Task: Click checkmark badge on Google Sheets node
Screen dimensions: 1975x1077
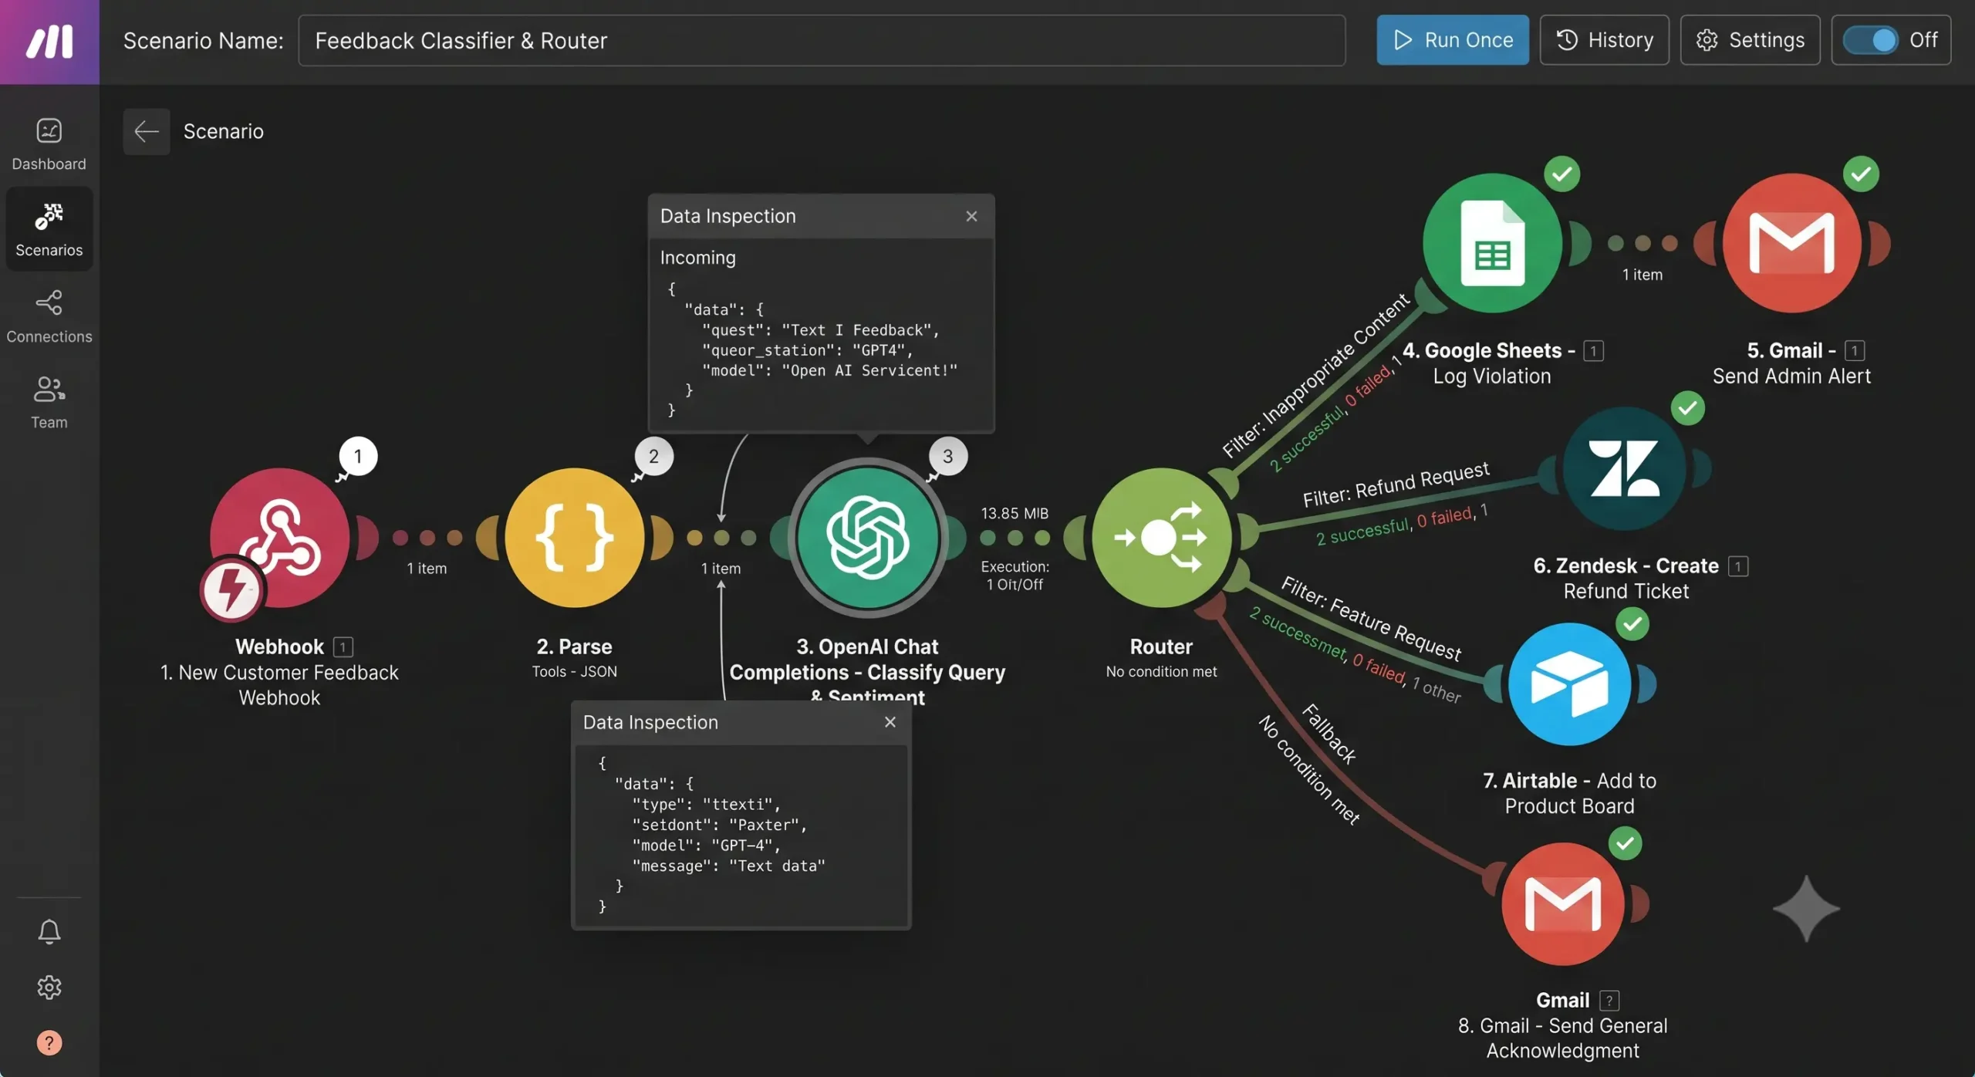Action: point(1562,174)
